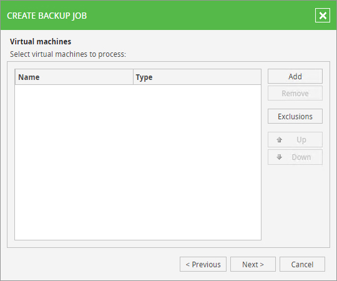
Task: Click the Up label text
Action: (301, 140)
